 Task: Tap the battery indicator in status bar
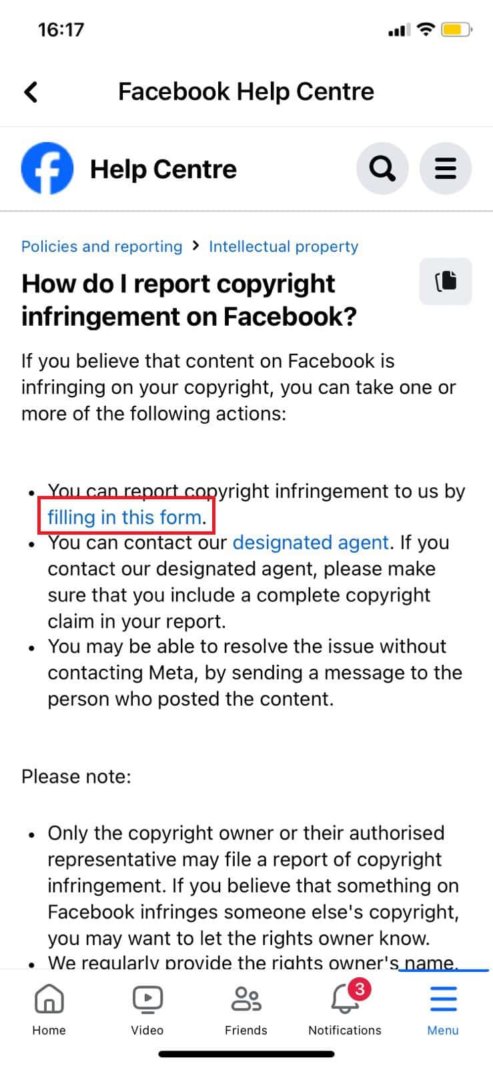click(x=457, y=29)
